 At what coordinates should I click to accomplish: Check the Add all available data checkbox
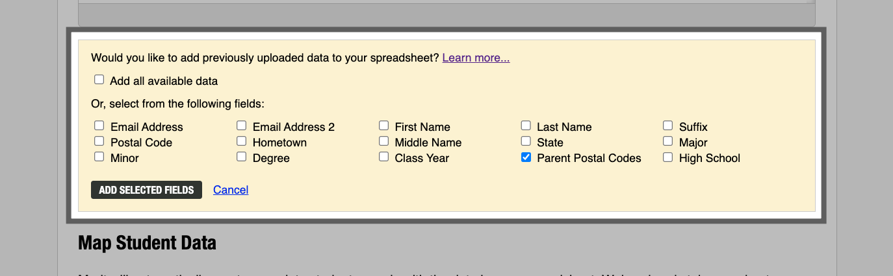(99, 80)
